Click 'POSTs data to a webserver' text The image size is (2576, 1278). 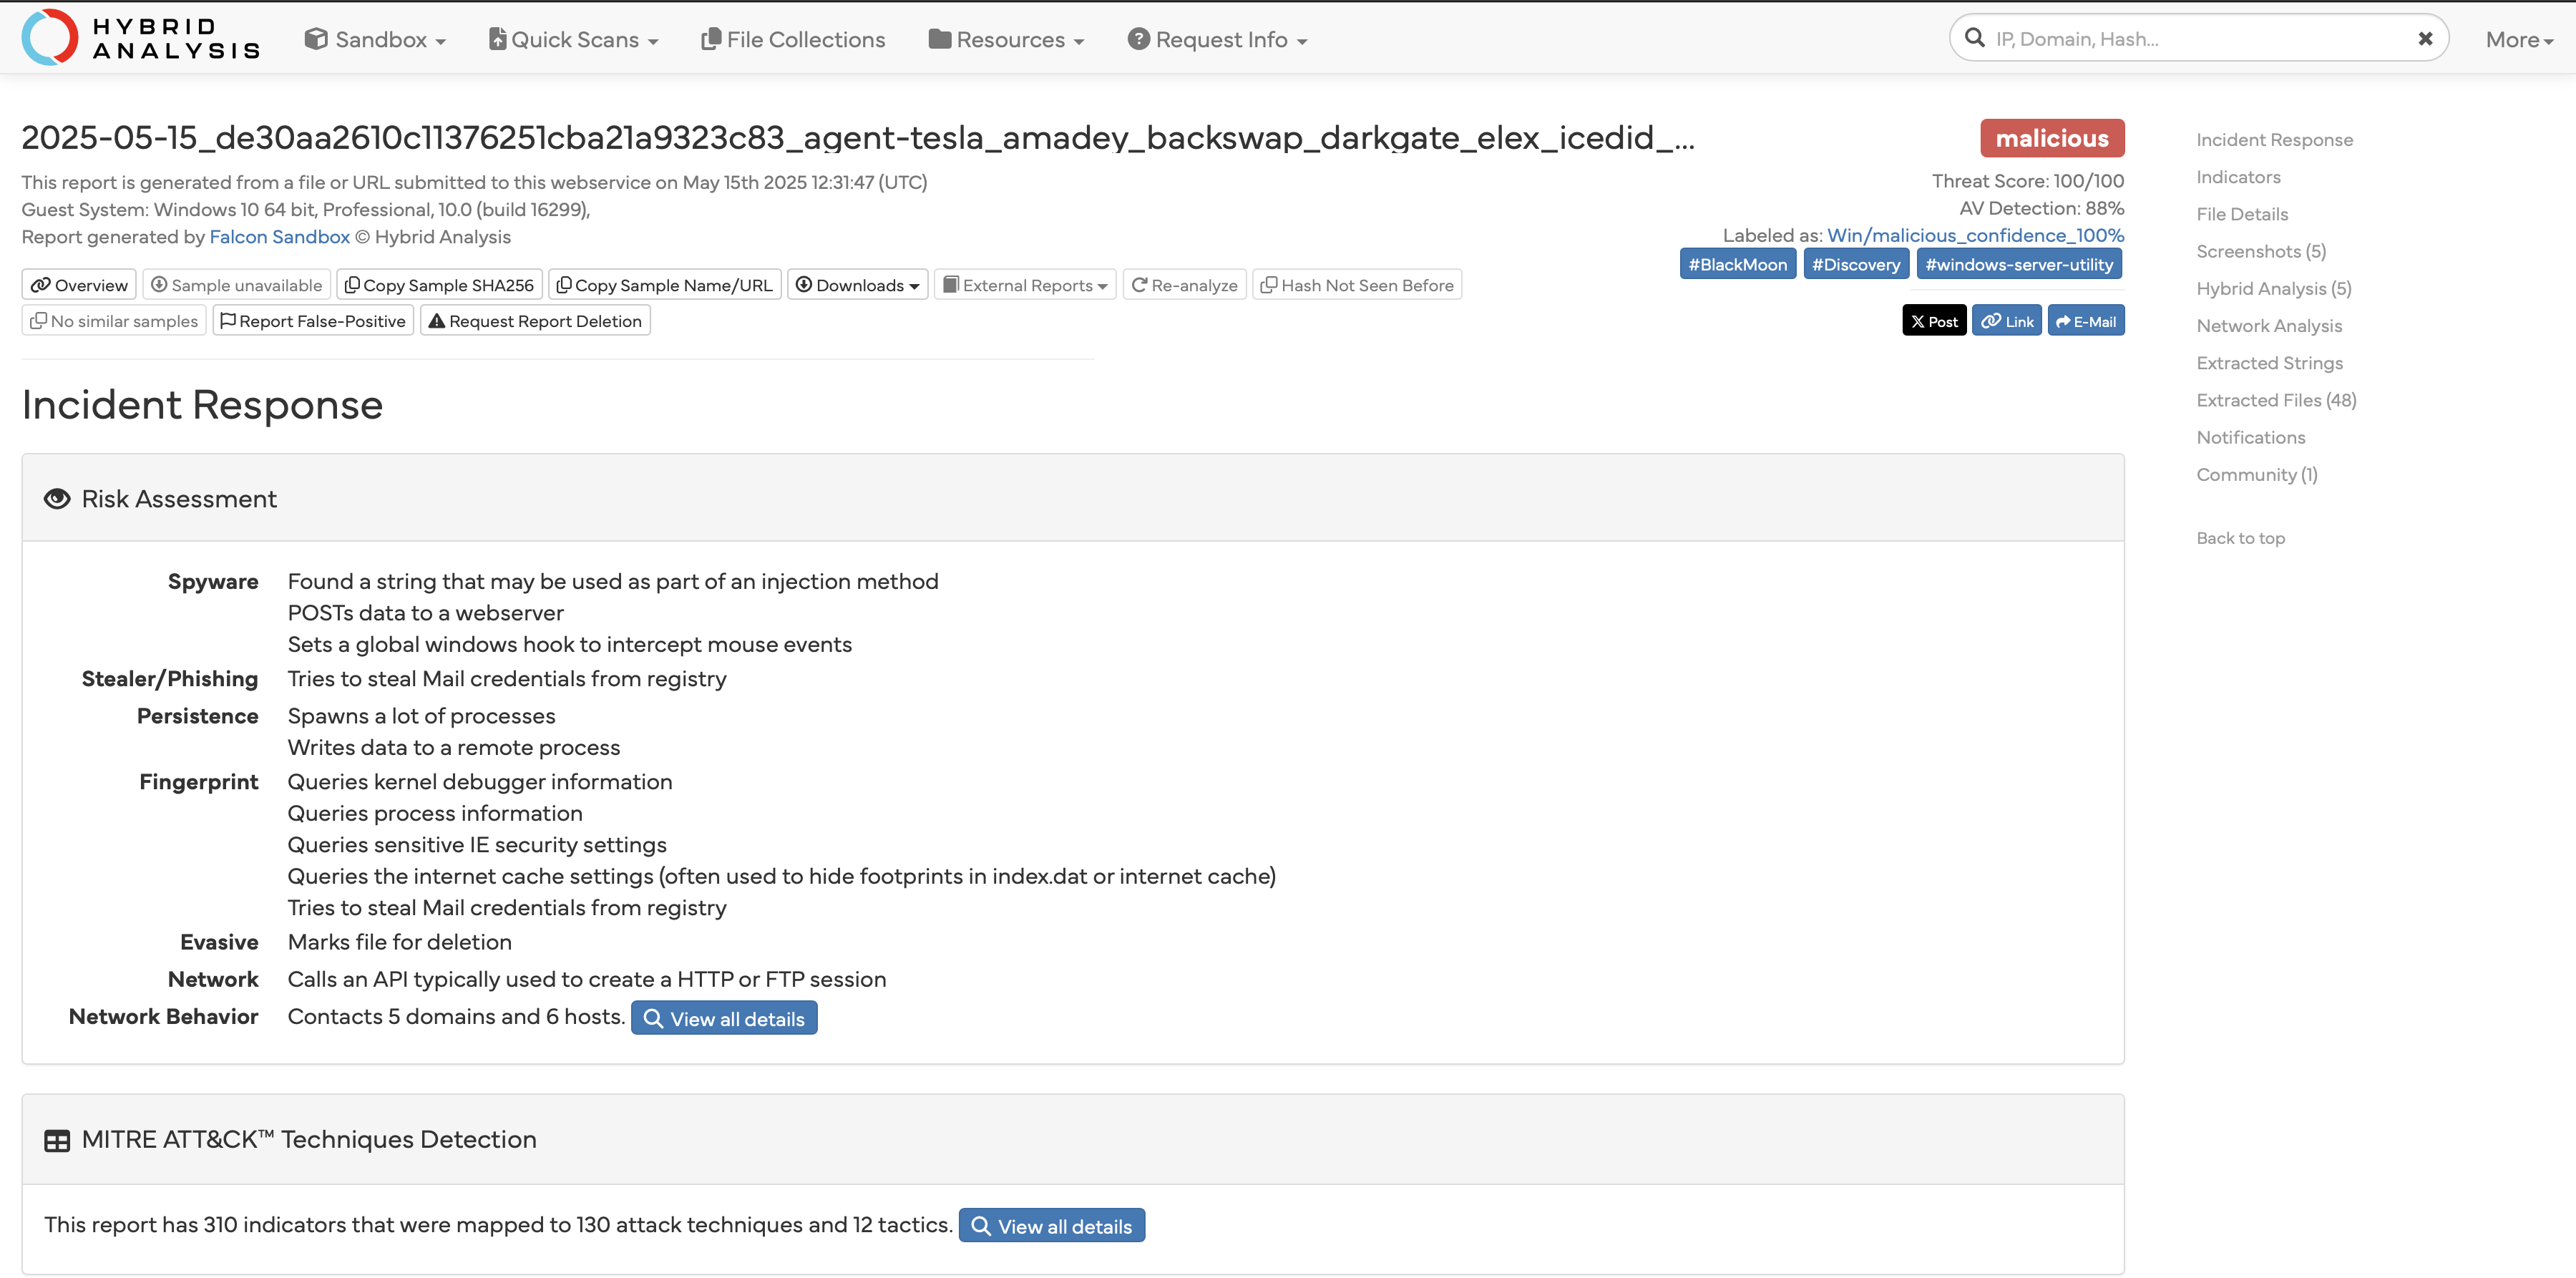click(x=425, y=613)
